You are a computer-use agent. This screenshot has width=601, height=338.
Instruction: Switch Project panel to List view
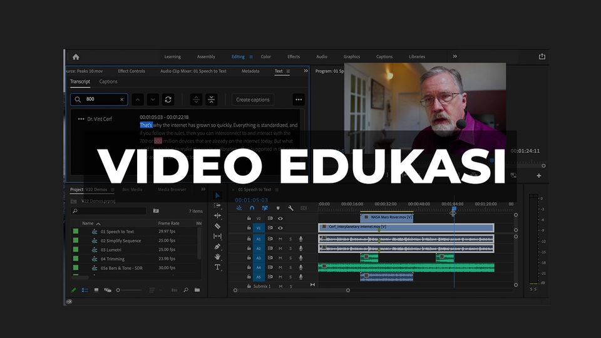click(x=85, y=290)
